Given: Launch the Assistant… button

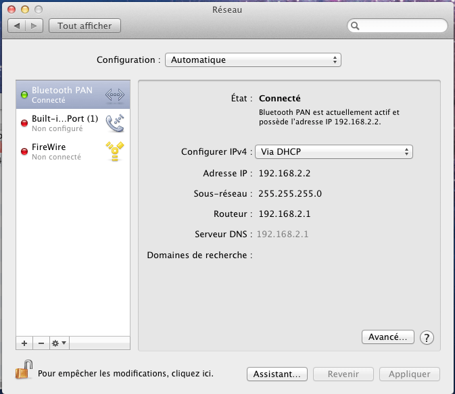Looking at the screenshot, I should tap(277, 374).
